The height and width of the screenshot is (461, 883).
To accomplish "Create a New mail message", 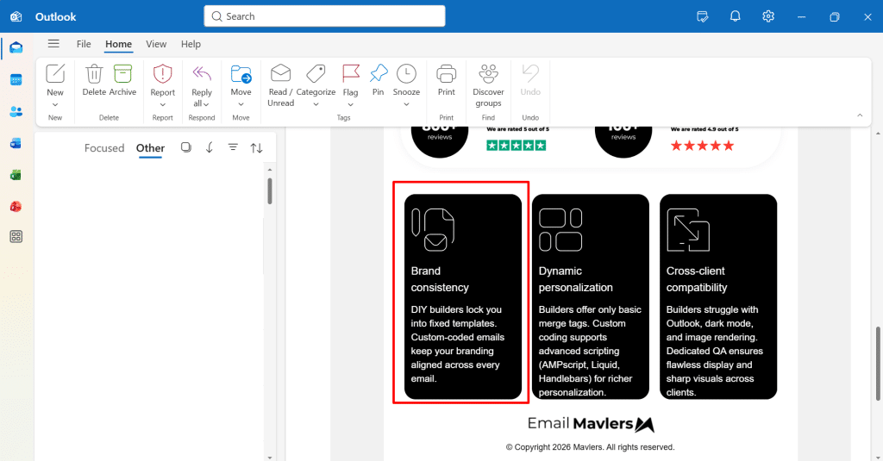I will 55,80.
